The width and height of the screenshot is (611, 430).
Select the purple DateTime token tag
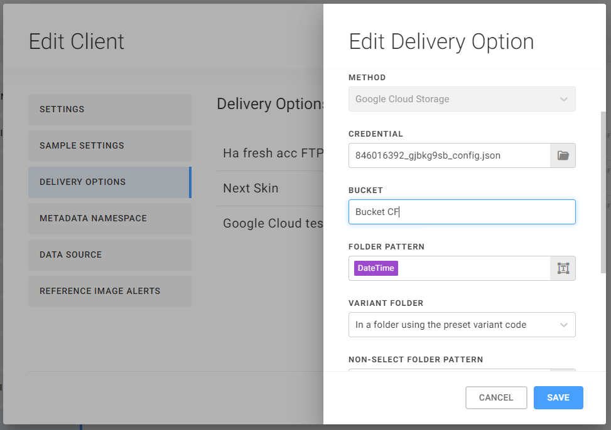tap(376, 268)
